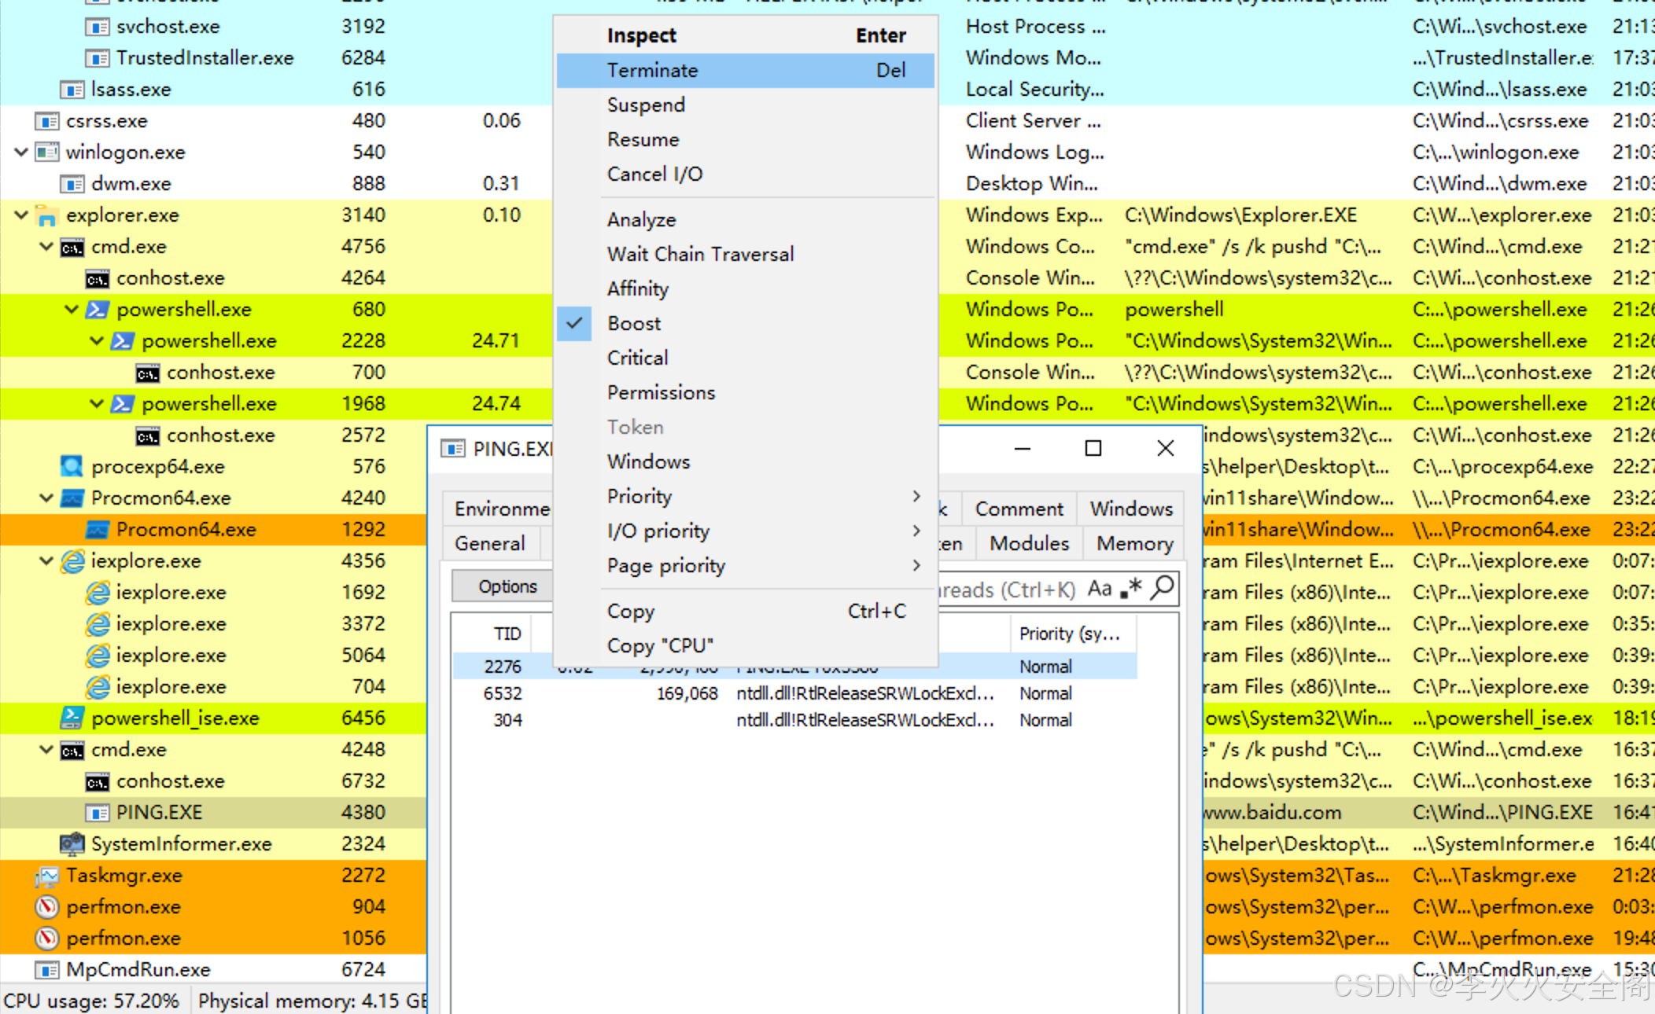Click the Taskmgr.exe icon

click(x=47, y=875)
